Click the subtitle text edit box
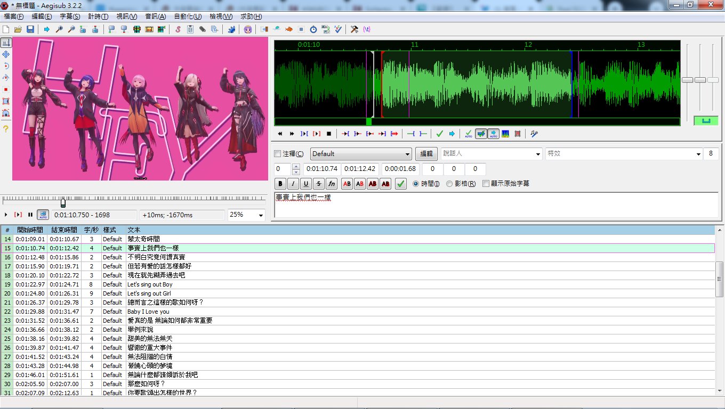The width and height of the screenshot is (725, 409). pyautogui.click(x=496, y=205)
